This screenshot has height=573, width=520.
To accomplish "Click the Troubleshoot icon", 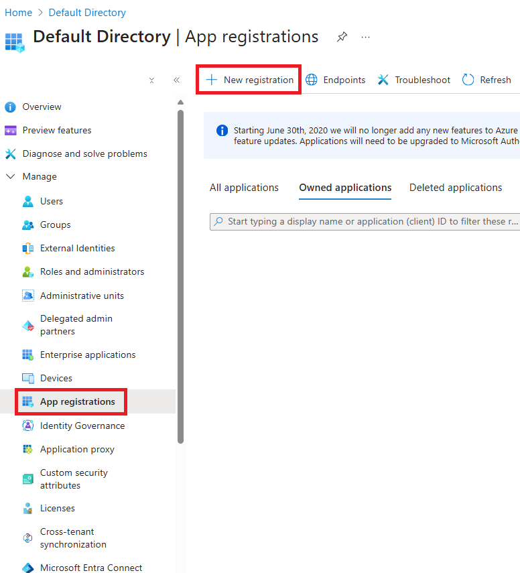I will pyautogui.click(x=383, y=79).
